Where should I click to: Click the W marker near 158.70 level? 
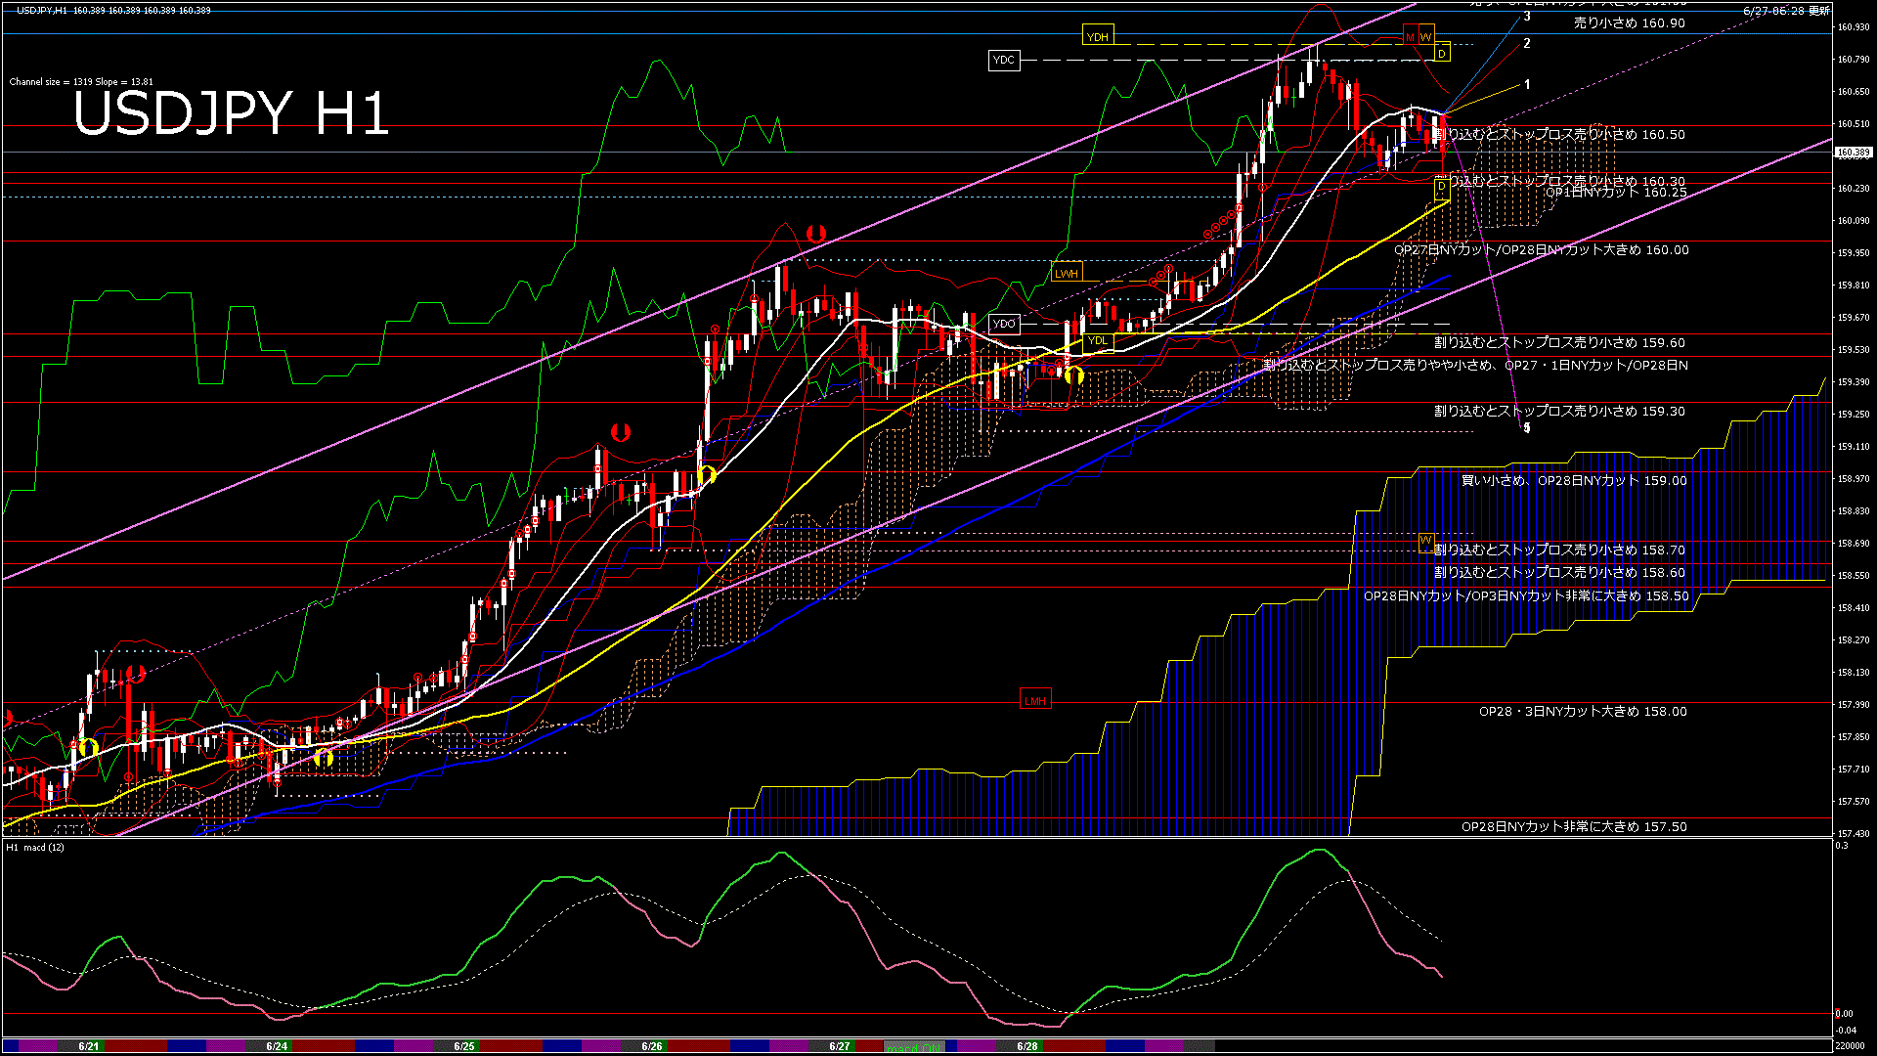pos(1426,541)
